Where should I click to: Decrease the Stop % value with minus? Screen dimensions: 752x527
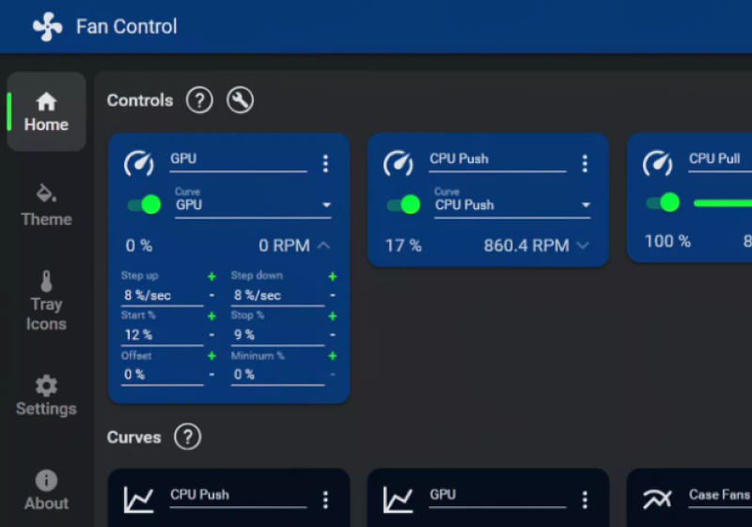[x=333, y=334]
